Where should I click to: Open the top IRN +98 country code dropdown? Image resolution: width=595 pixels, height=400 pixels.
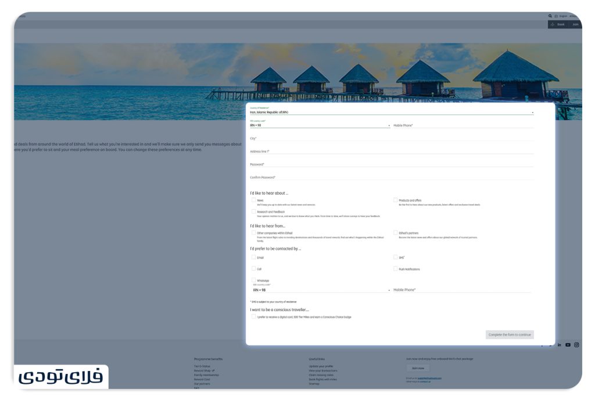pos(320,124)
